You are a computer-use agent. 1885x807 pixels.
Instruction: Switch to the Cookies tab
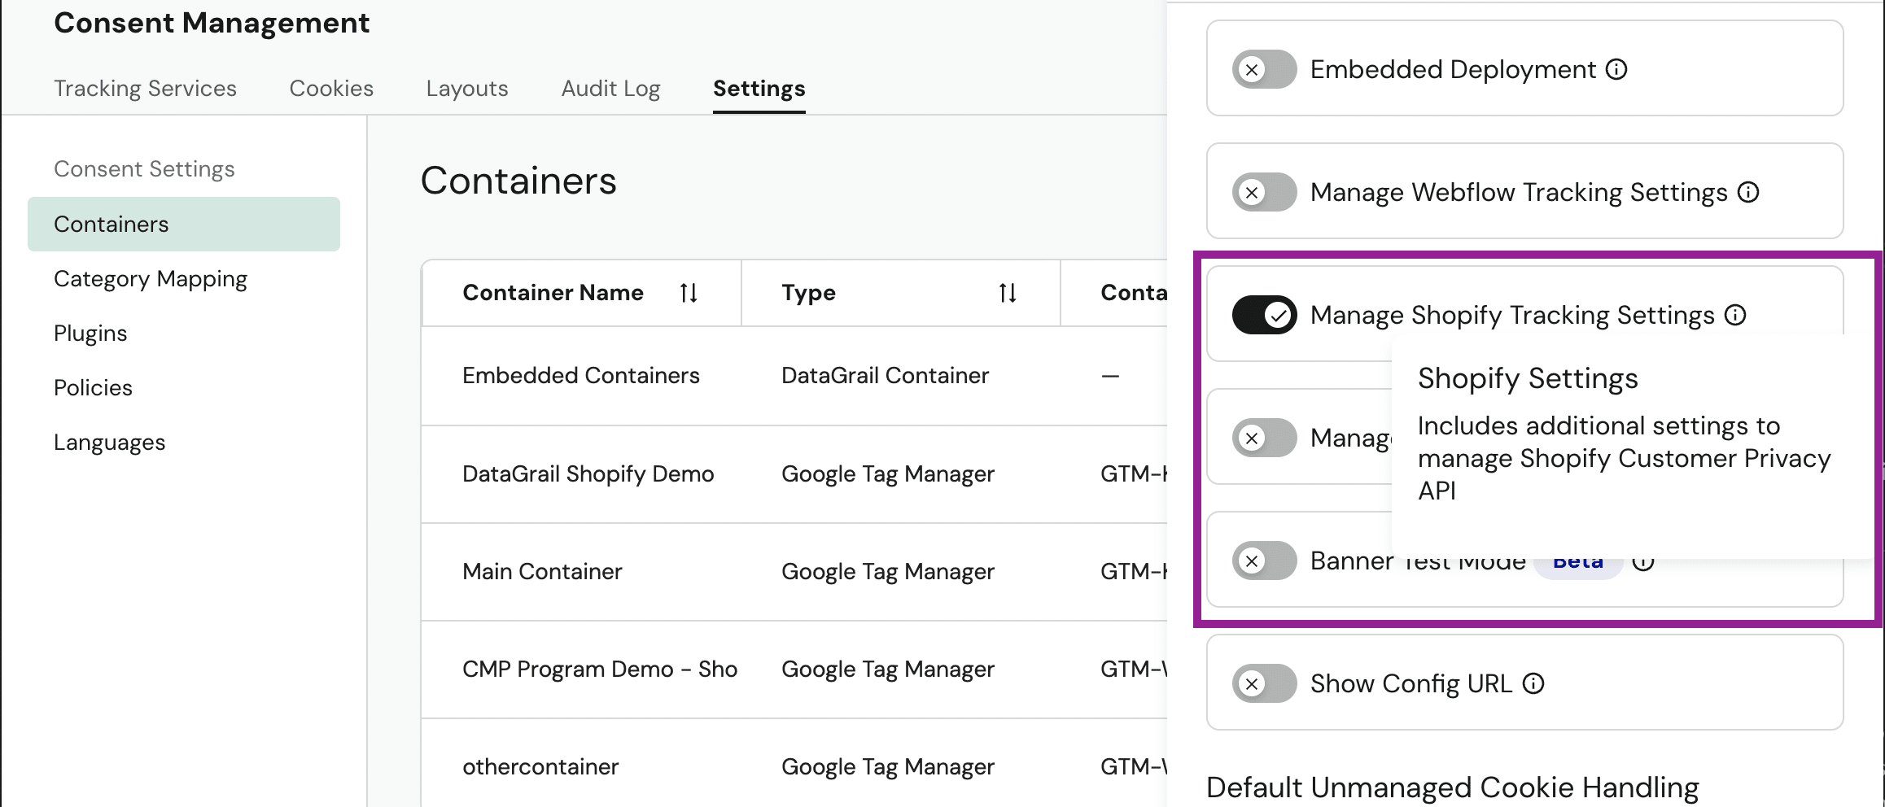(330, 88)
